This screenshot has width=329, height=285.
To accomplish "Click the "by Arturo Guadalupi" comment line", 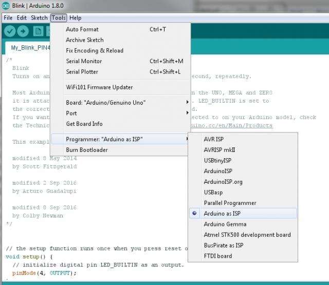I will click(45, 191).
